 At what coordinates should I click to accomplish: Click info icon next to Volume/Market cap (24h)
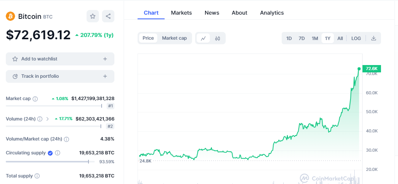tap(66, 139)
